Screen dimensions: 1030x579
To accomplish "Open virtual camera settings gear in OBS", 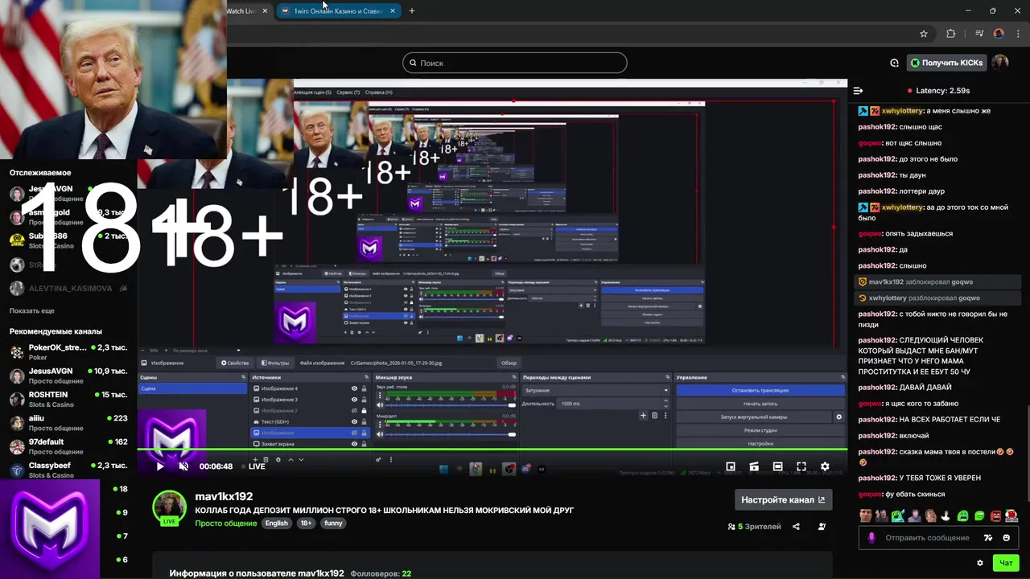I will 839,417.
